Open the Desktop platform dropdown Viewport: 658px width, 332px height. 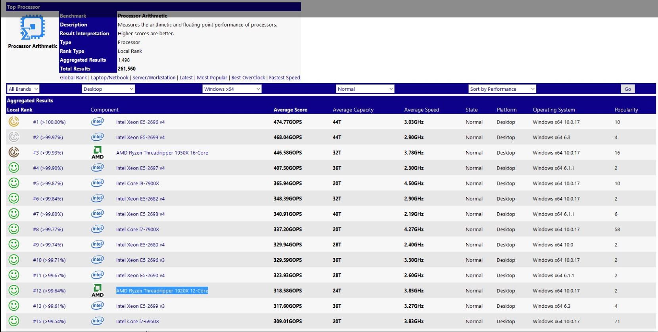tap(108, 89)
